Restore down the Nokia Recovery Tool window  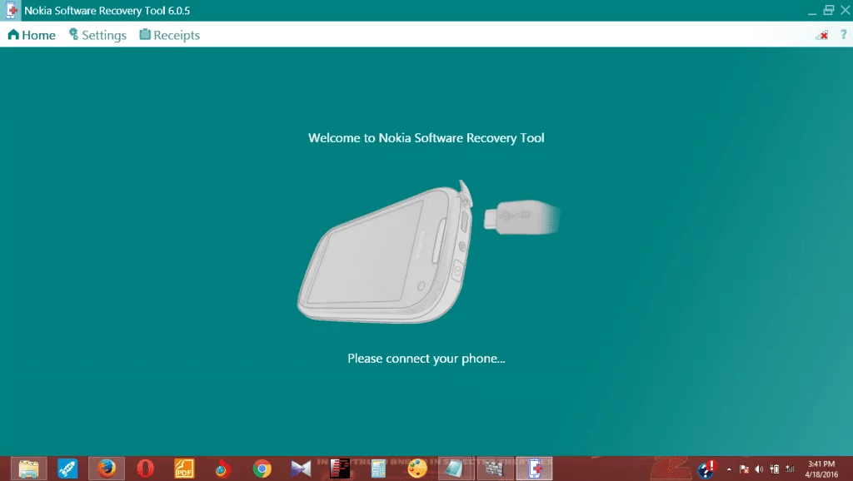click(x=829, y=10)
